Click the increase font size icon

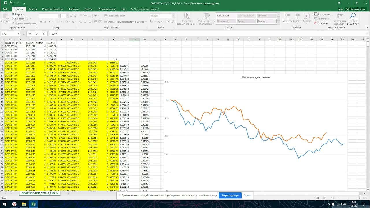[71, 16]
